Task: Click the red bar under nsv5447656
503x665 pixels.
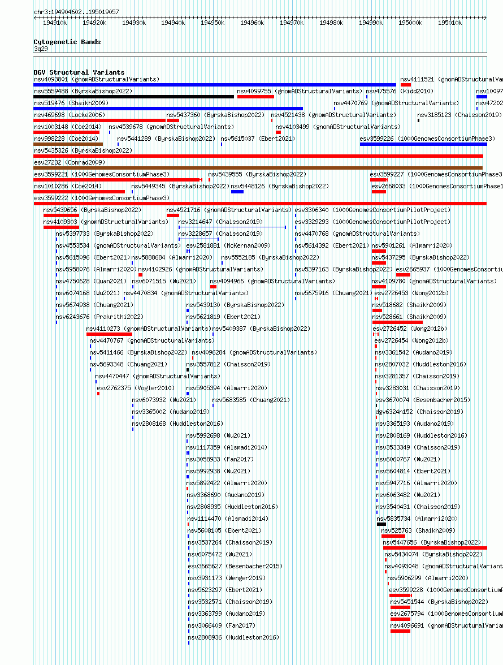Action: (x=435, y=548)
